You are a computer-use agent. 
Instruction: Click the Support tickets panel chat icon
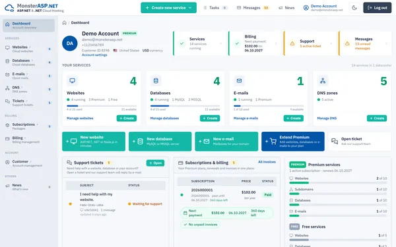click(69, 163)
